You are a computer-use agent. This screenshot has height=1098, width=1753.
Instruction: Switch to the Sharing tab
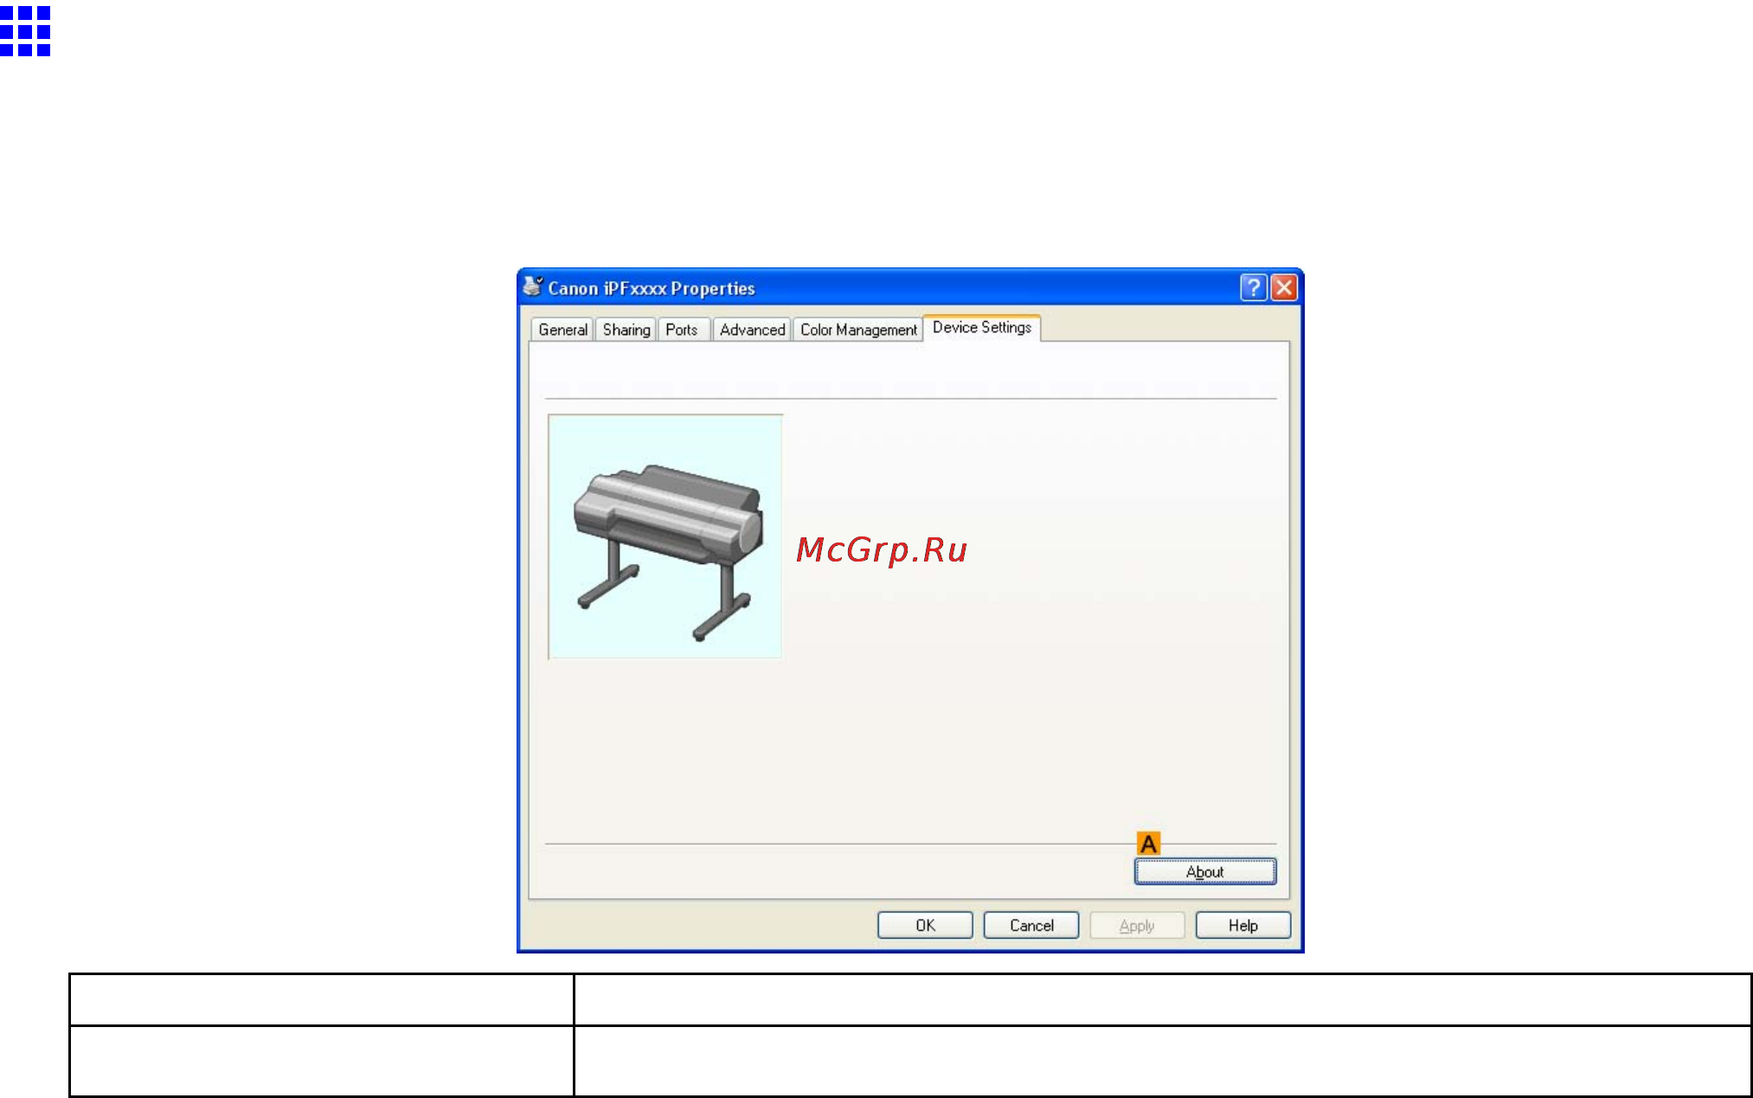pos(626,330)
